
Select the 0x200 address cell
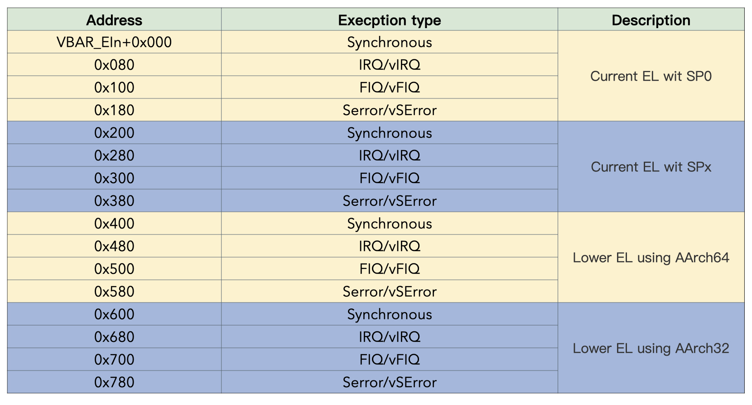[x=114, y=133]
